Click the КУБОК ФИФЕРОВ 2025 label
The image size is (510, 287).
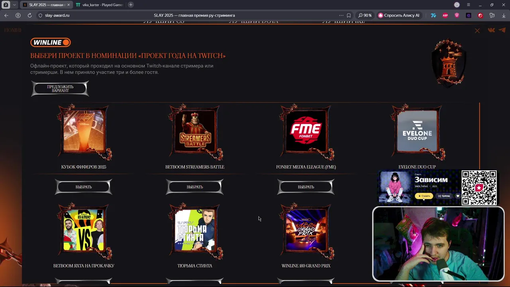[84, 167]
